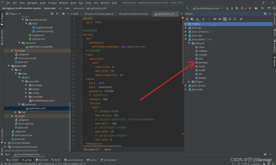
Task: Add Maven Projects with plus icon
Action: click(203, 19)
